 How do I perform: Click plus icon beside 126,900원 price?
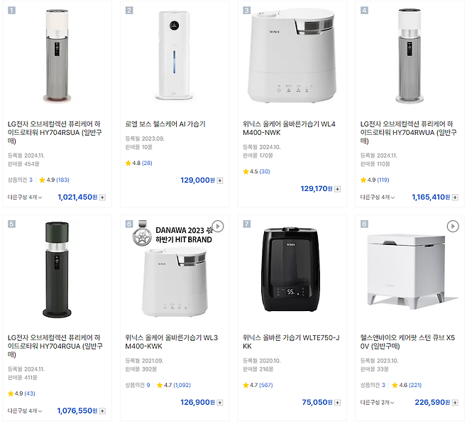point(220,402)
